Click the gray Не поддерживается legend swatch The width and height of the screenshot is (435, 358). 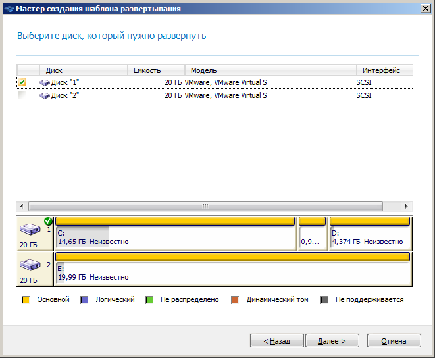pyautogui.click(x=324, y=300)
